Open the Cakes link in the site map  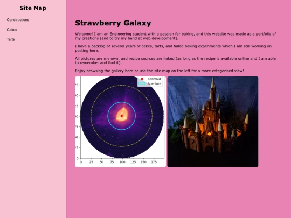tap(12, 30)
